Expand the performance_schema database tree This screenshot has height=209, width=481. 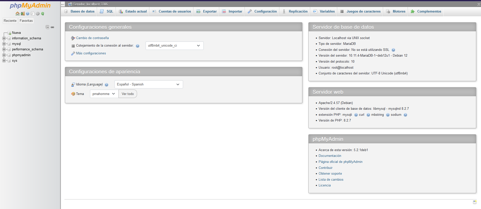point(4,49)
